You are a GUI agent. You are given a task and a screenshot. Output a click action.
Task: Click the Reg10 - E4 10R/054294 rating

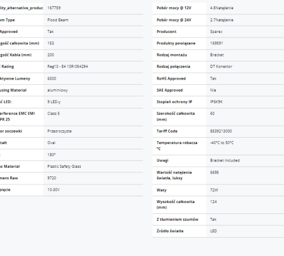click(68, 67)
